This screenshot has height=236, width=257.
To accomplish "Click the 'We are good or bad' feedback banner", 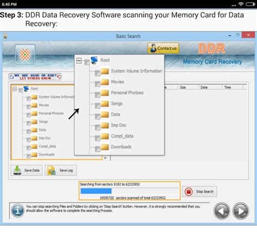I will [x=35, y=77].
